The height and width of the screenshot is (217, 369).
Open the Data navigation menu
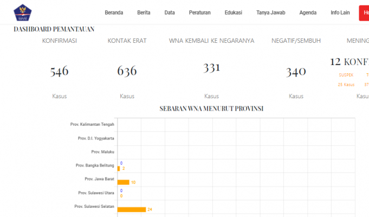point(170,12)
